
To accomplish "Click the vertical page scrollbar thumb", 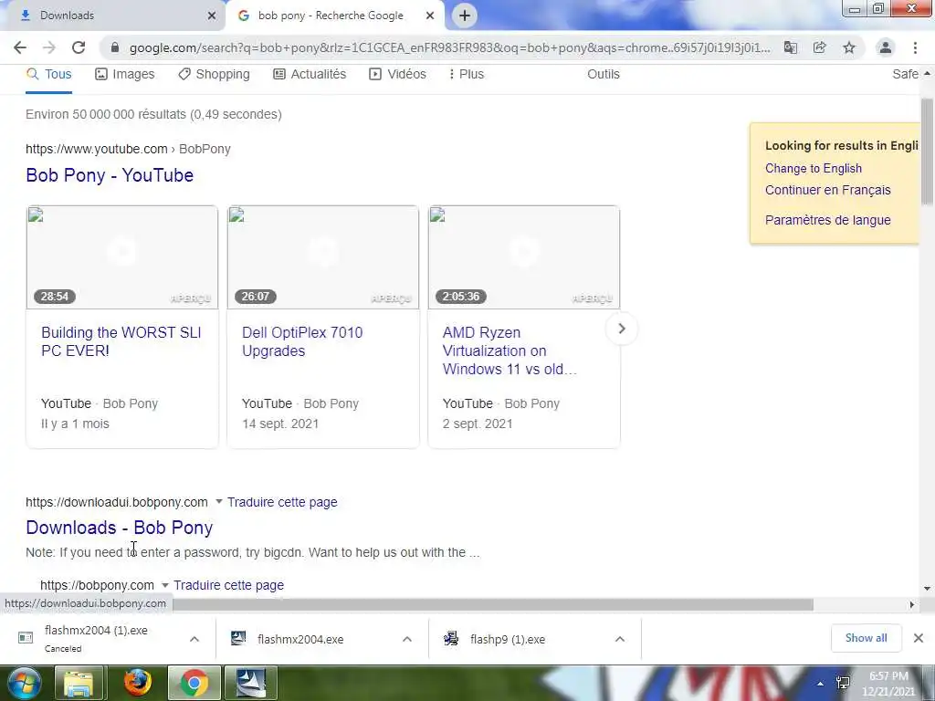I will point(928,152).
